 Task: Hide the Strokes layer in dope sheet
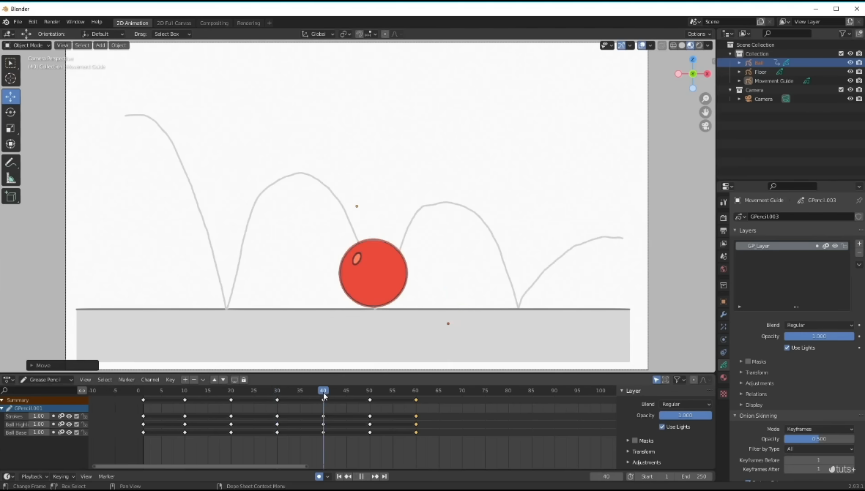(69, 416)
